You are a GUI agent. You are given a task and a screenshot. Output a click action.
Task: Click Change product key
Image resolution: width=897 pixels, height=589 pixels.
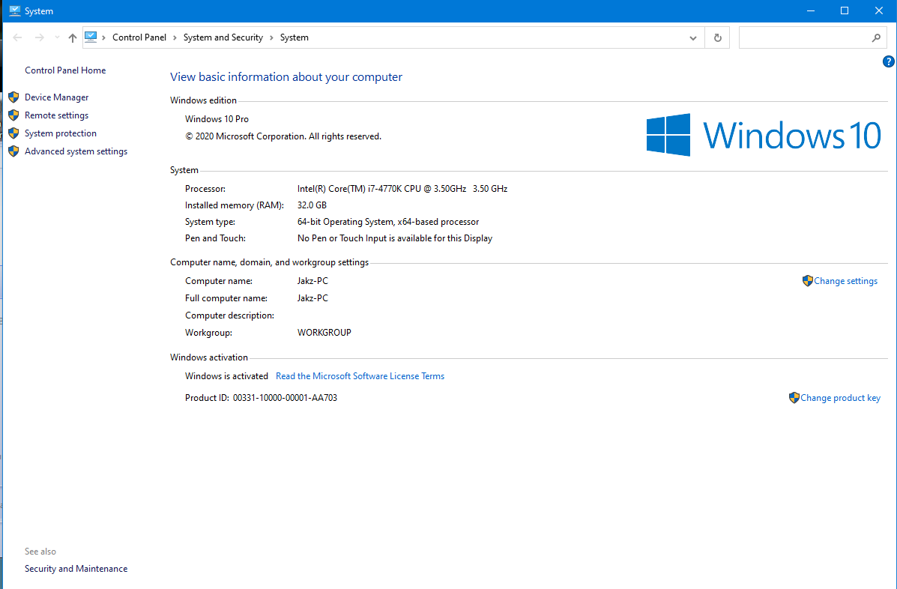pyautogui.click(x=839, y=398)
